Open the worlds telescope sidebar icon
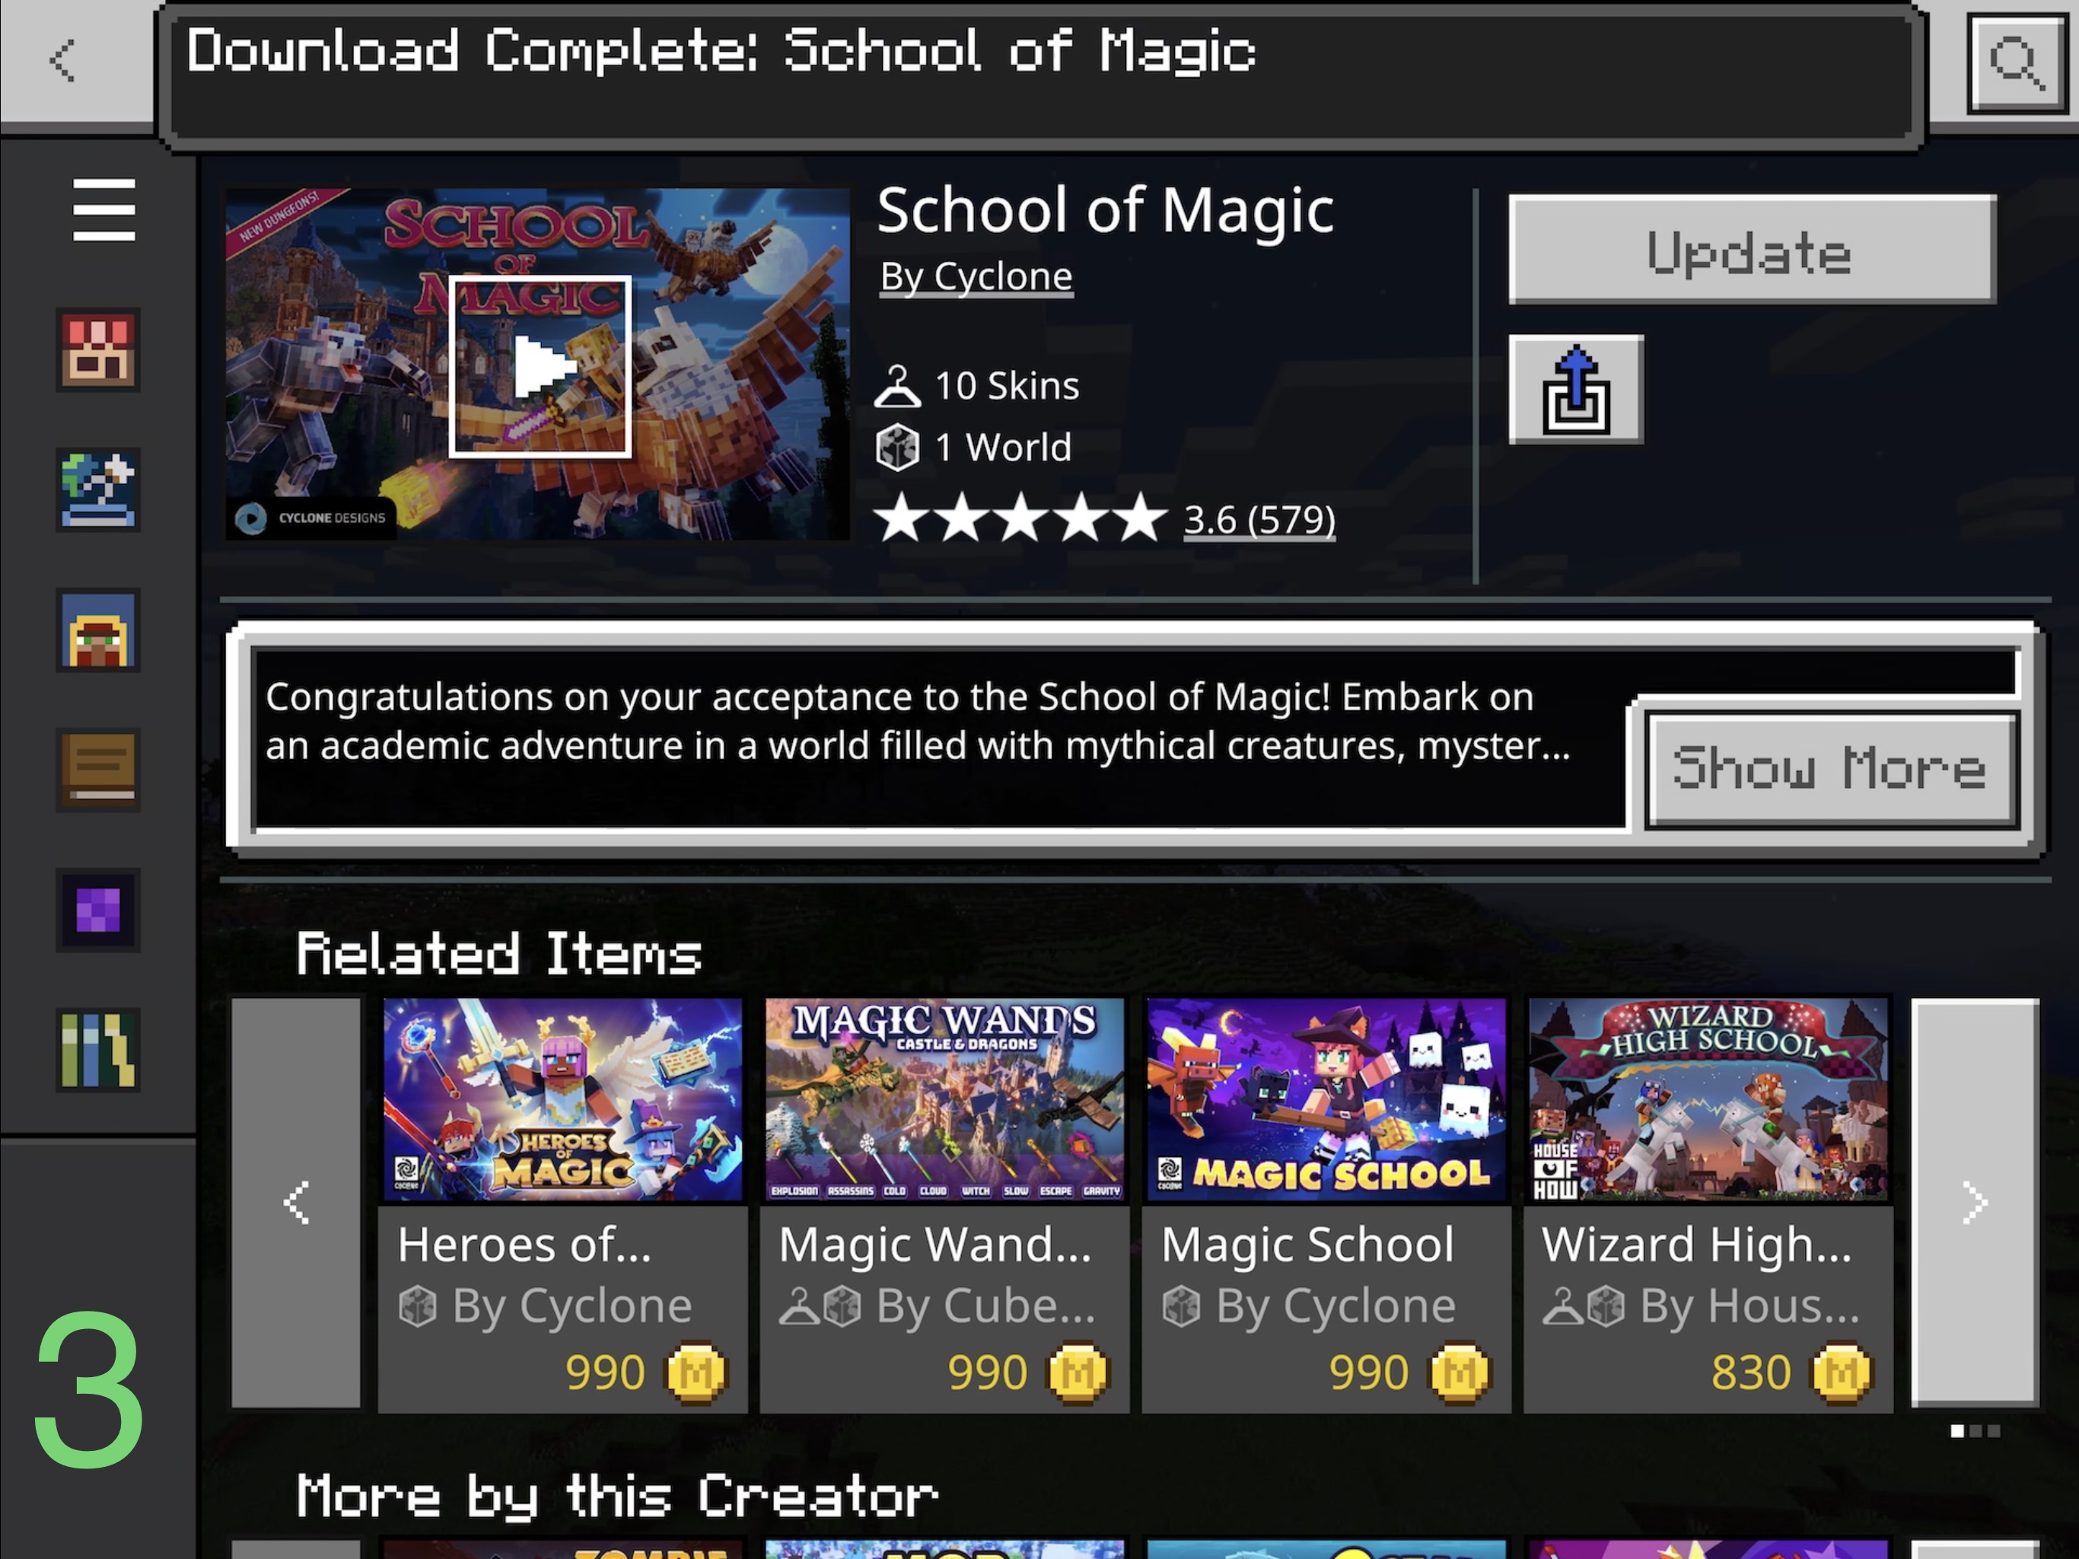This screenshot has width=2079, height=1559. click(97, 490)
